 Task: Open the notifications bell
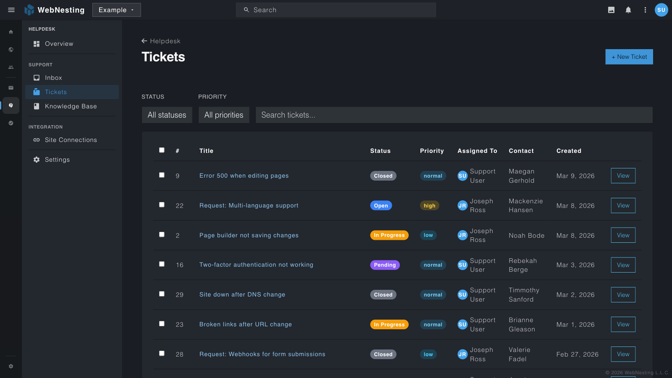tap(629, 10)
